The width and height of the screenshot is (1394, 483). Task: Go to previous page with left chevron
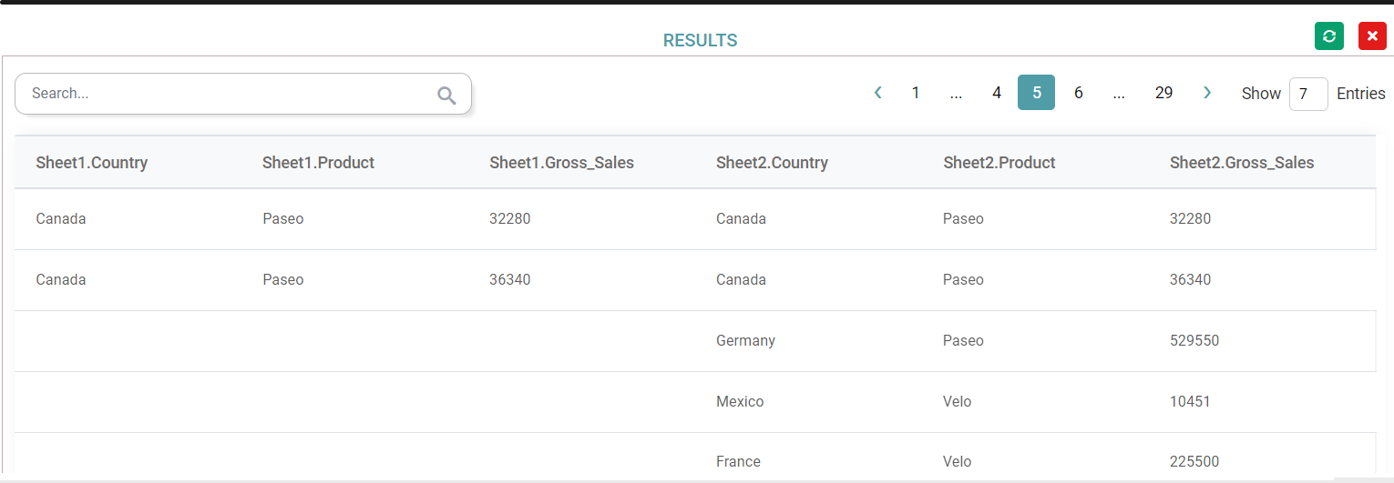click(878, 93)
